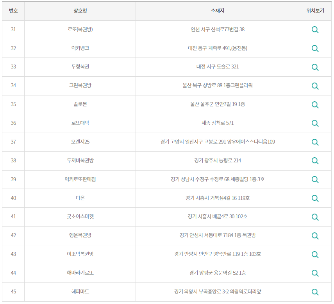Open location view for 오렌지25
334x304 pixels.
coord(315,142)
